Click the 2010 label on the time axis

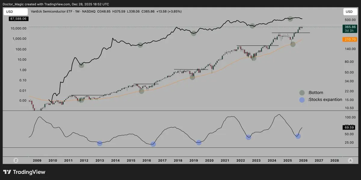point(53,161)
